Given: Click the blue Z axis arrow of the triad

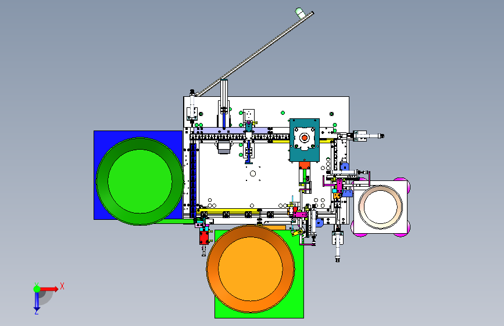Looking at the screenshot, I should tap(37, 300).
